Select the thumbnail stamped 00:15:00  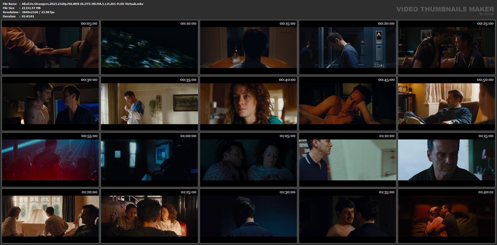pyautogui.click(x=248, y=47)
